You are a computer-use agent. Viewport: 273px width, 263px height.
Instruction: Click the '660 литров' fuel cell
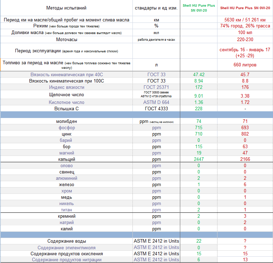click(x=245, y=65)
